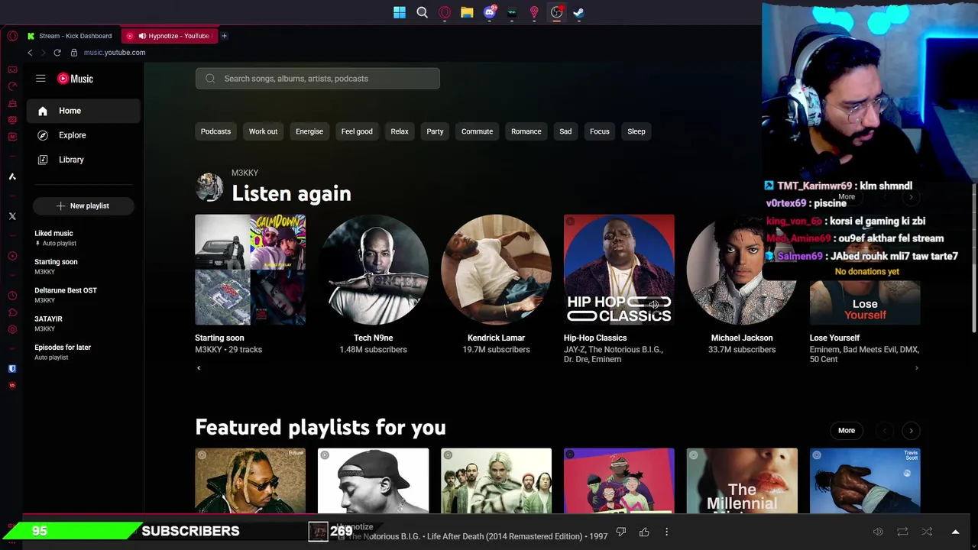Select the Romance filter chip
Image resolution: width=978 pixels, height=550 pixels.
(526, 131)
